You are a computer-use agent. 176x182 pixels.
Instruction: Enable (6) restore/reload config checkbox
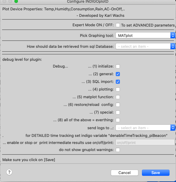(118, 105)
